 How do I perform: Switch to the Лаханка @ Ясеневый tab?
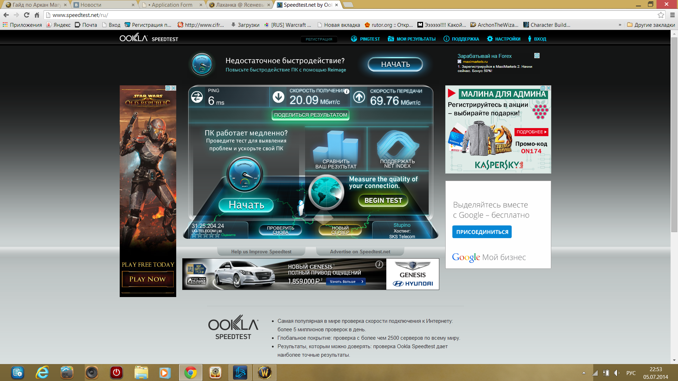pos(239,5)
